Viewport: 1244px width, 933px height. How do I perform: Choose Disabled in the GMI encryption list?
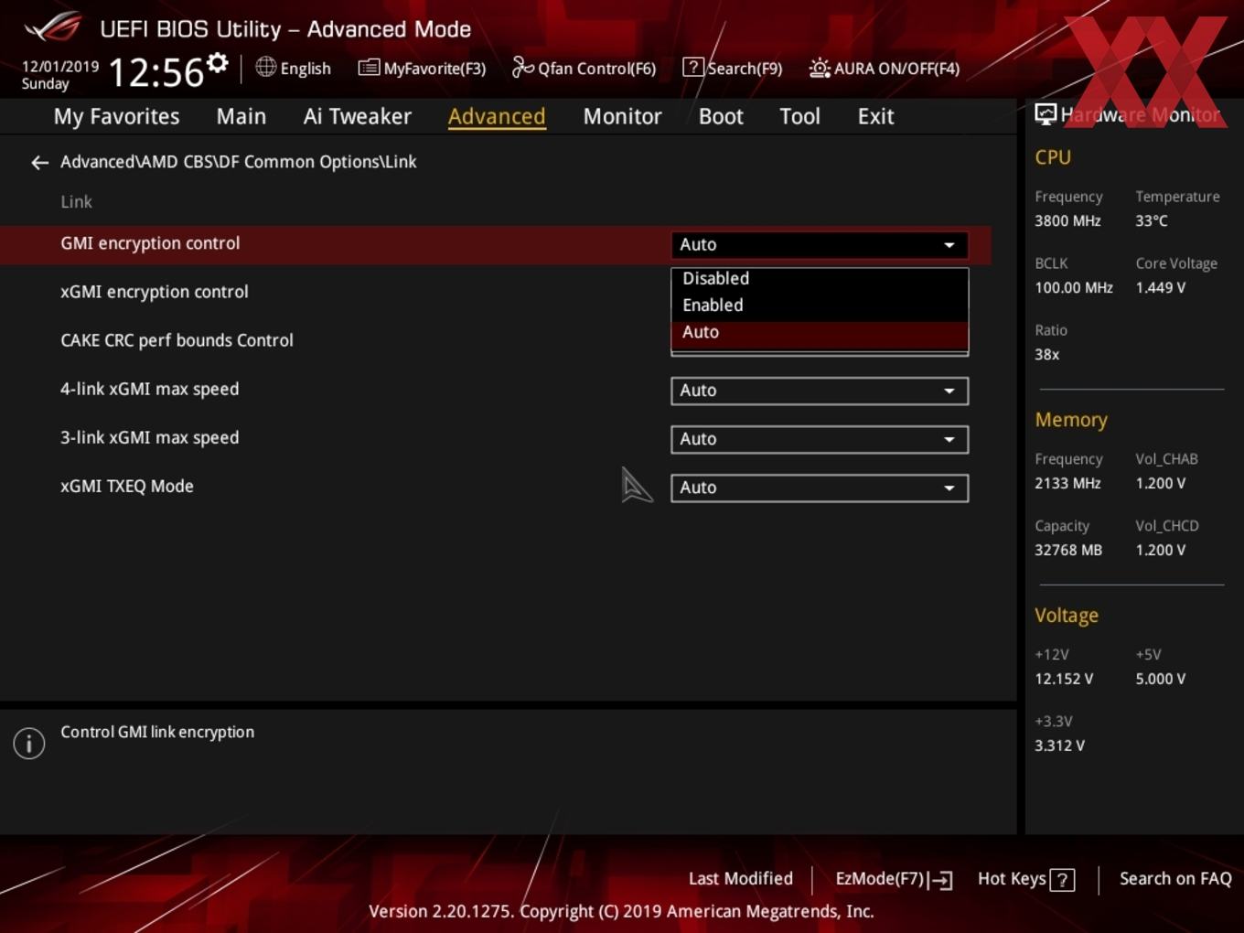(x=820, y=278)
